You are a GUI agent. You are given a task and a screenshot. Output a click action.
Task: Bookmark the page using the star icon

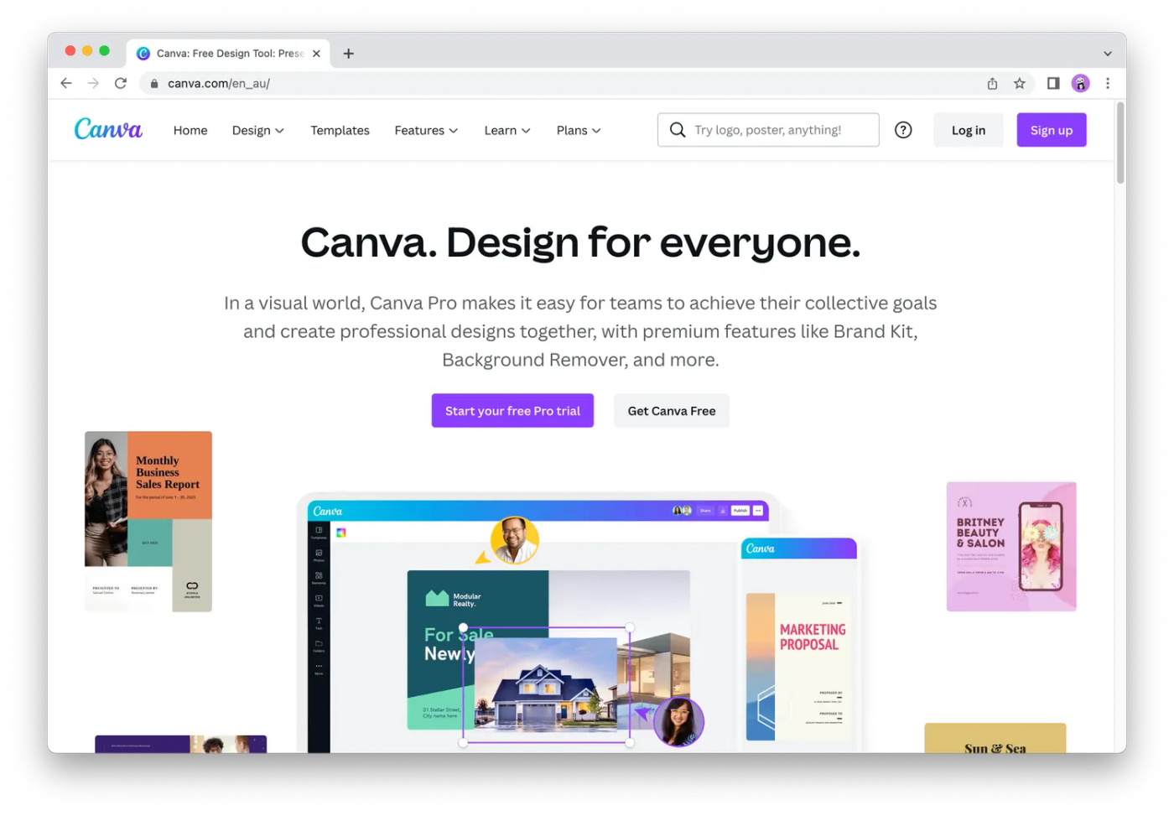click(x=1020, y=83)
